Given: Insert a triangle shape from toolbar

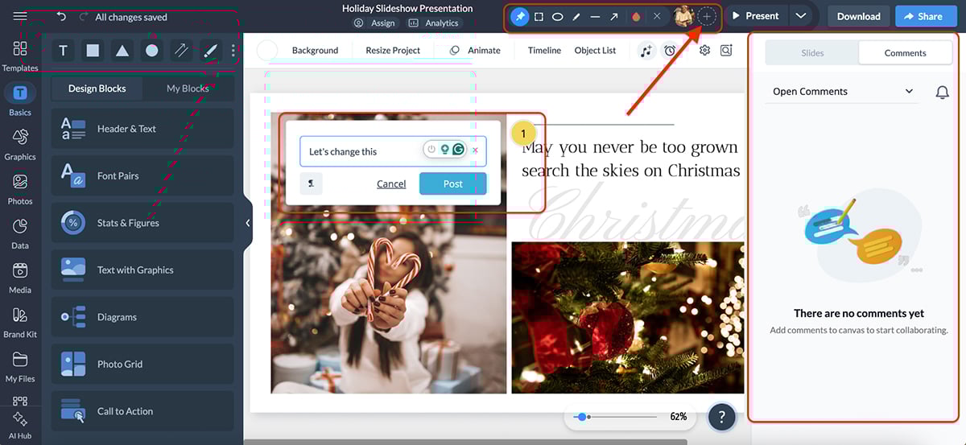Looking at the screenshot, I should 122,51.
